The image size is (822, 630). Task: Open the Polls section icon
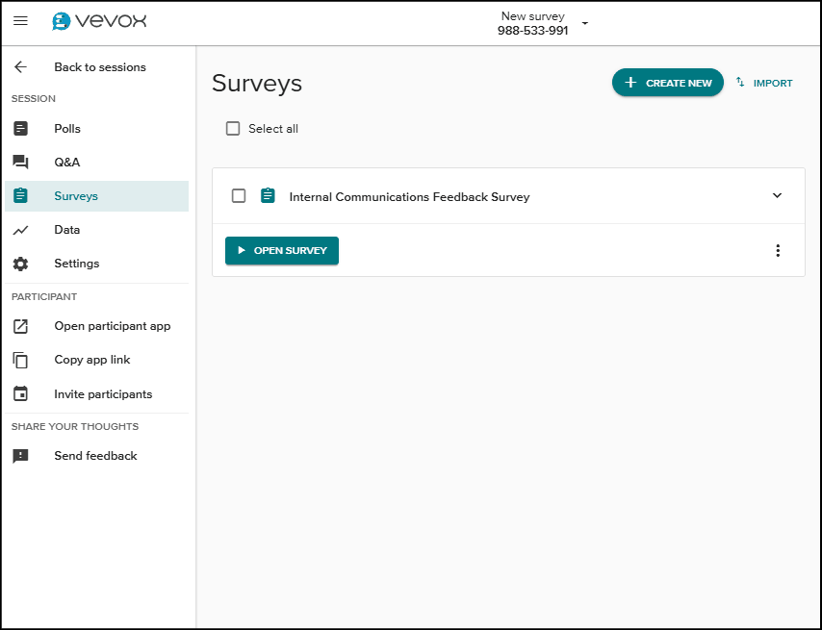click(20, 128)
